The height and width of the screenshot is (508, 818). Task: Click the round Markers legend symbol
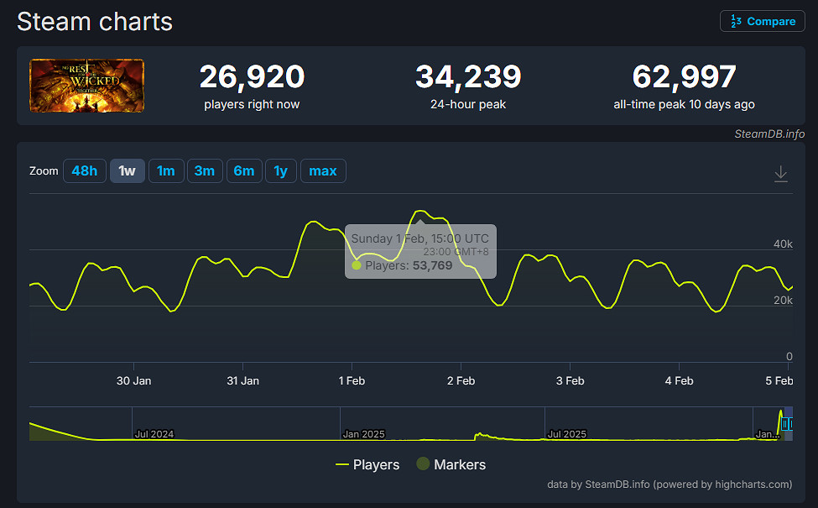(424, 464)
